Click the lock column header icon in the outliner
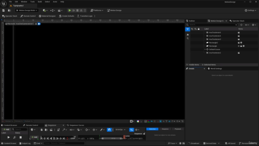The image size is (259, 146). point(199,29)
